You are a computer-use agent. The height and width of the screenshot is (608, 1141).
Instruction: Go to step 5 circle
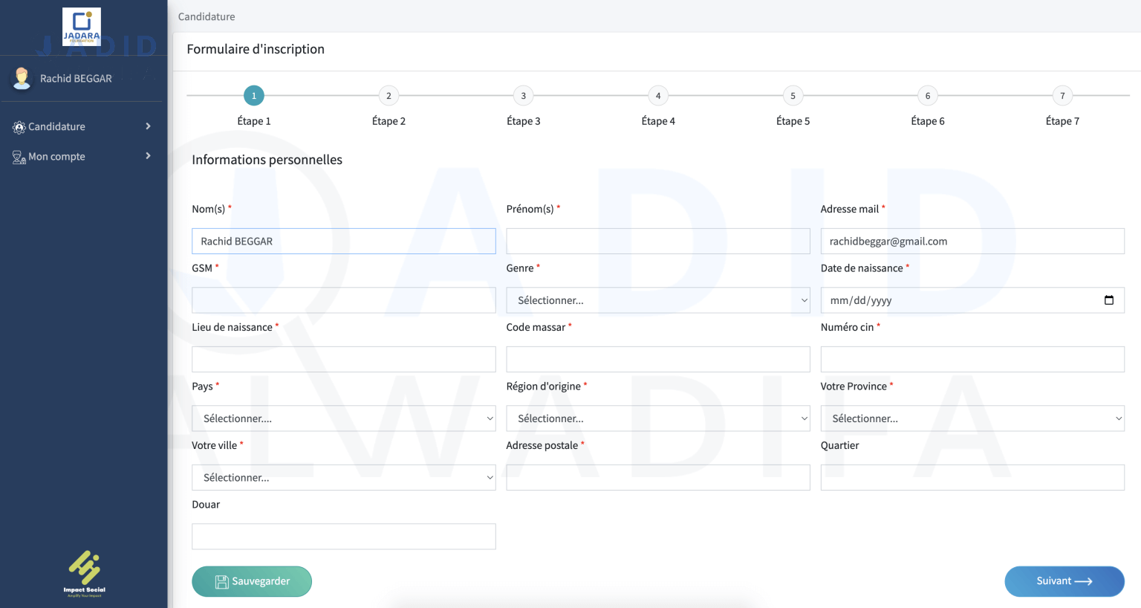pyautogui.click(x=793, y=96)
